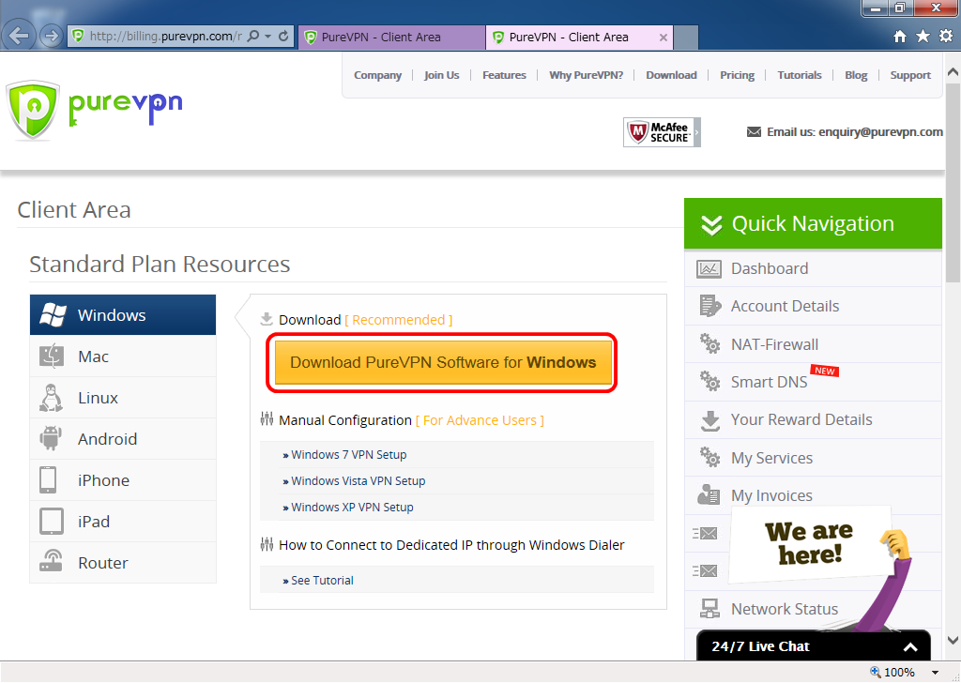961x683 pixels.
Task: Open the Join Us menu item
Action: (x=441, y=75)
